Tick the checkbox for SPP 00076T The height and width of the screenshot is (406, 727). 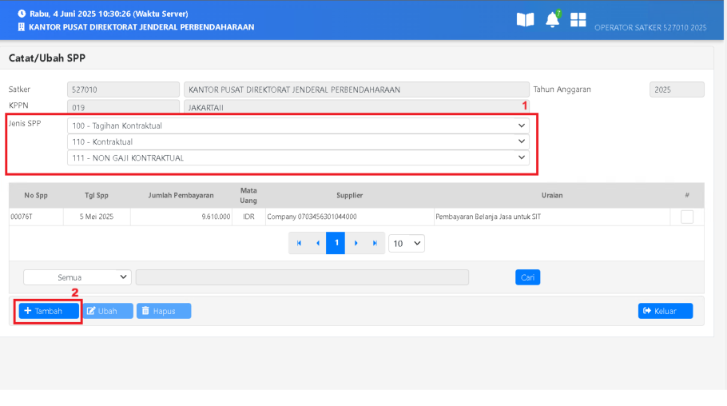pyautogui.click(x=686, y=217)
